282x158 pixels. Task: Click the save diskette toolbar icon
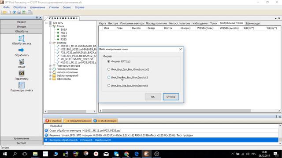tap(19, 12)
